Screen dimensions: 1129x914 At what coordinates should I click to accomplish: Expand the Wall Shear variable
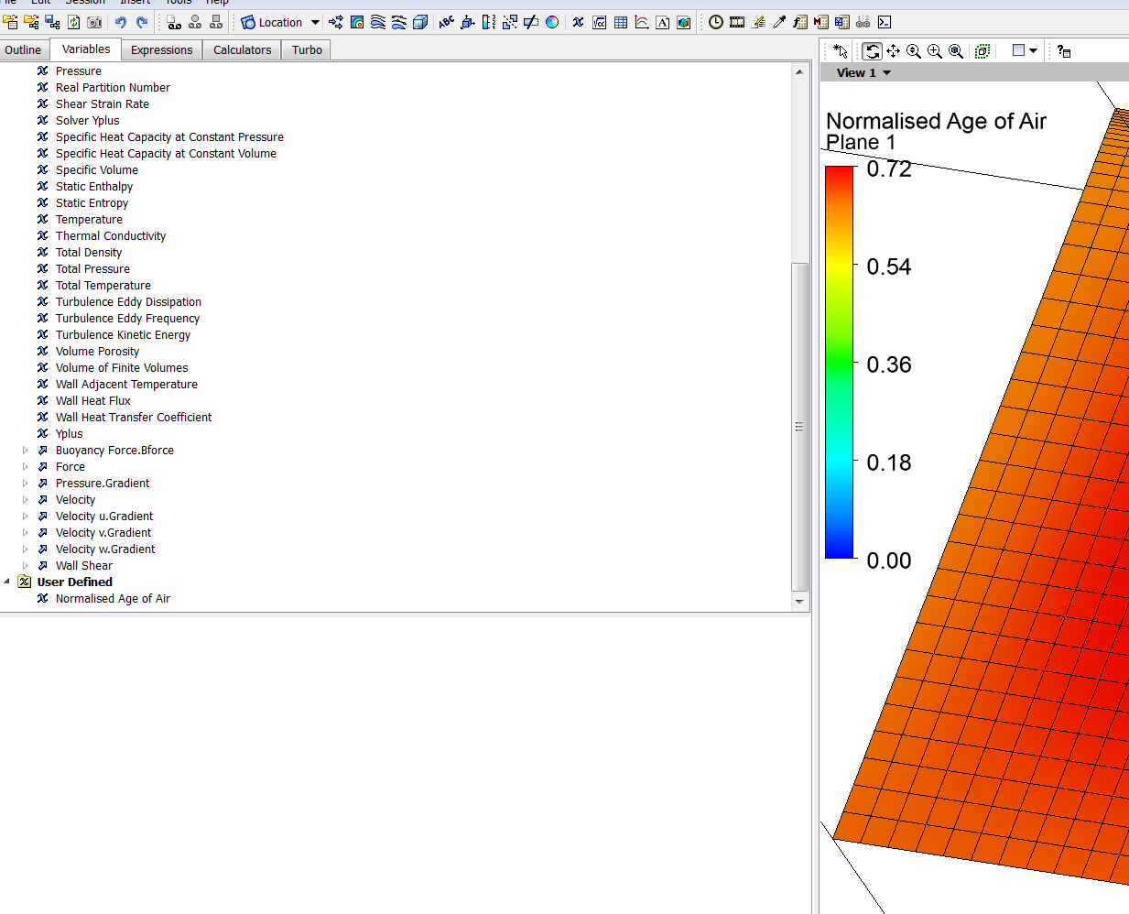click(25, 565)
